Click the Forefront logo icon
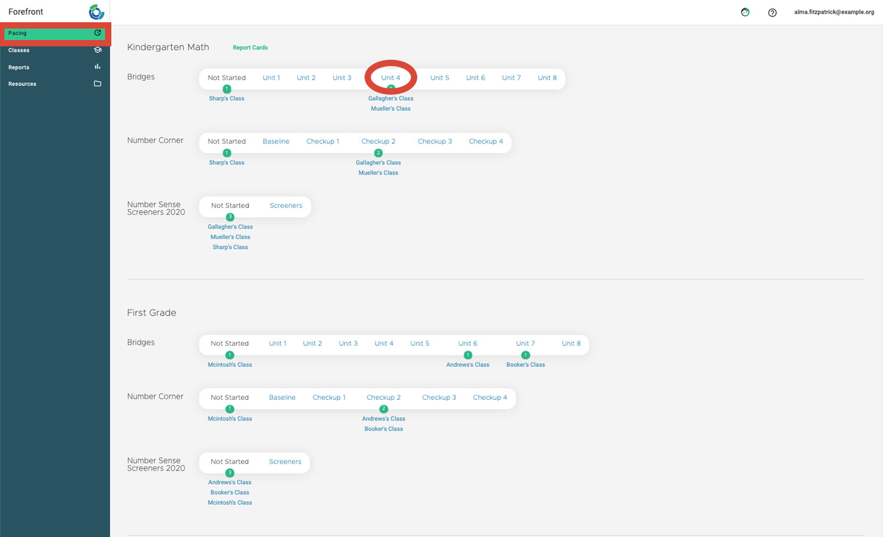This screenshot has width=883, height=537. pos(97,12)
